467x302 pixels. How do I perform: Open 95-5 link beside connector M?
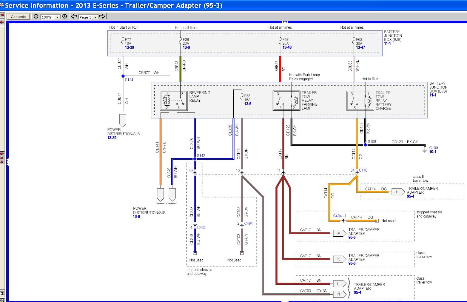click(x=352, y=238)
